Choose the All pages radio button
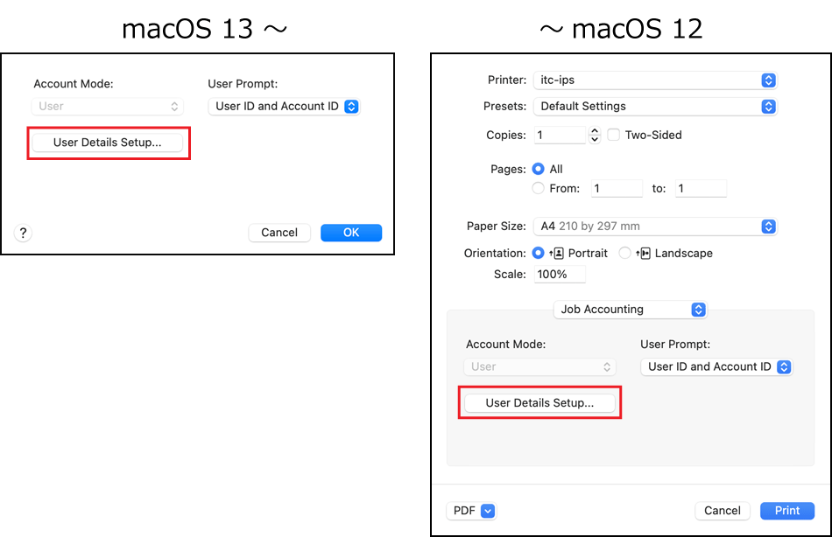Image resolution: width=832 pixels, height=537 pixels. click(539, 169)
